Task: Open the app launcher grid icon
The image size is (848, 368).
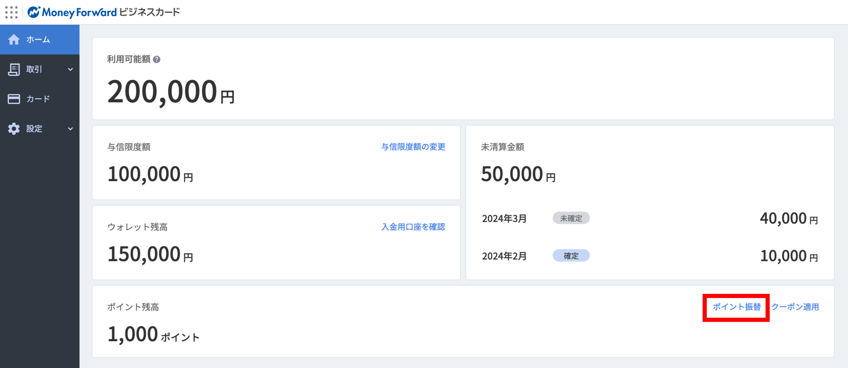Action: [12, 12]
